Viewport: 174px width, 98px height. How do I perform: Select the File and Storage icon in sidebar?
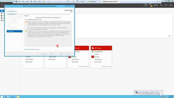[2, 20]
